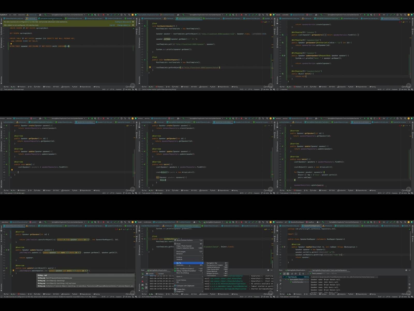Screen dimensions: 414x311
Task: Click vertical scrollbar of SpeakerRowMapper editor
Action: click(410, 246)
